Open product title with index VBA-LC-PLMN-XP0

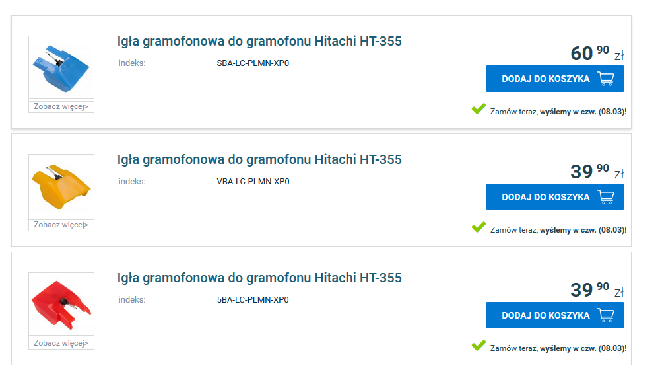[x=259, y=160]
